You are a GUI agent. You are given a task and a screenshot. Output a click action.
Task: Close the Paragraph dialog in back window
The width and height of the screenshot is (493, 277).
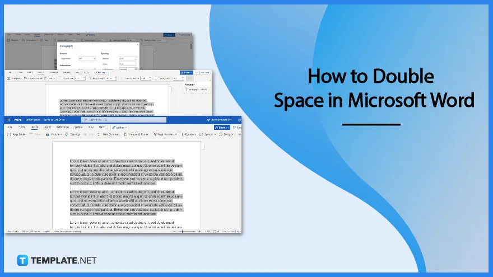[x=137, y=45]
